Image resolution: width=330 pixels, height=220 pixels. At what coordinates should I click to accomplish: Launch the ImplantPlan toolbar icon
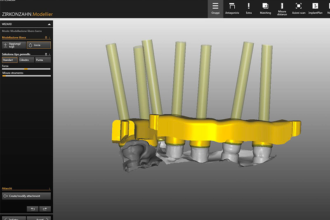(x=315, y=9)
